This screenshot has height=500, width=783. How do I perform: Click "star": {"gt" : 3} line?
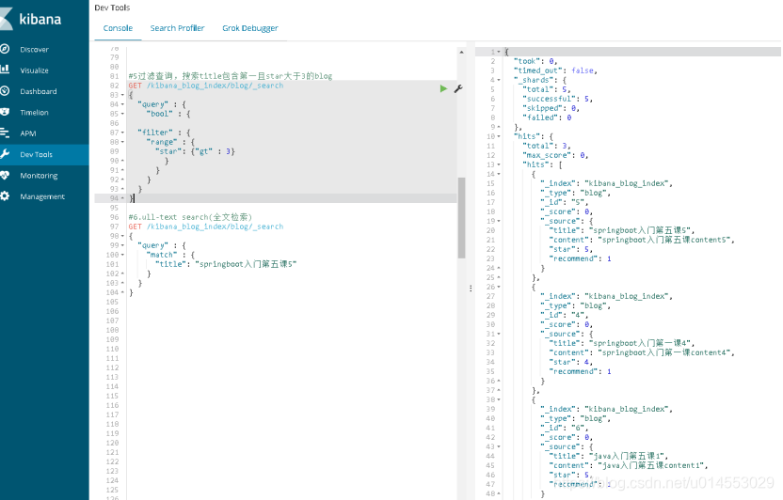pyautogui.click(x=195, y=151)
